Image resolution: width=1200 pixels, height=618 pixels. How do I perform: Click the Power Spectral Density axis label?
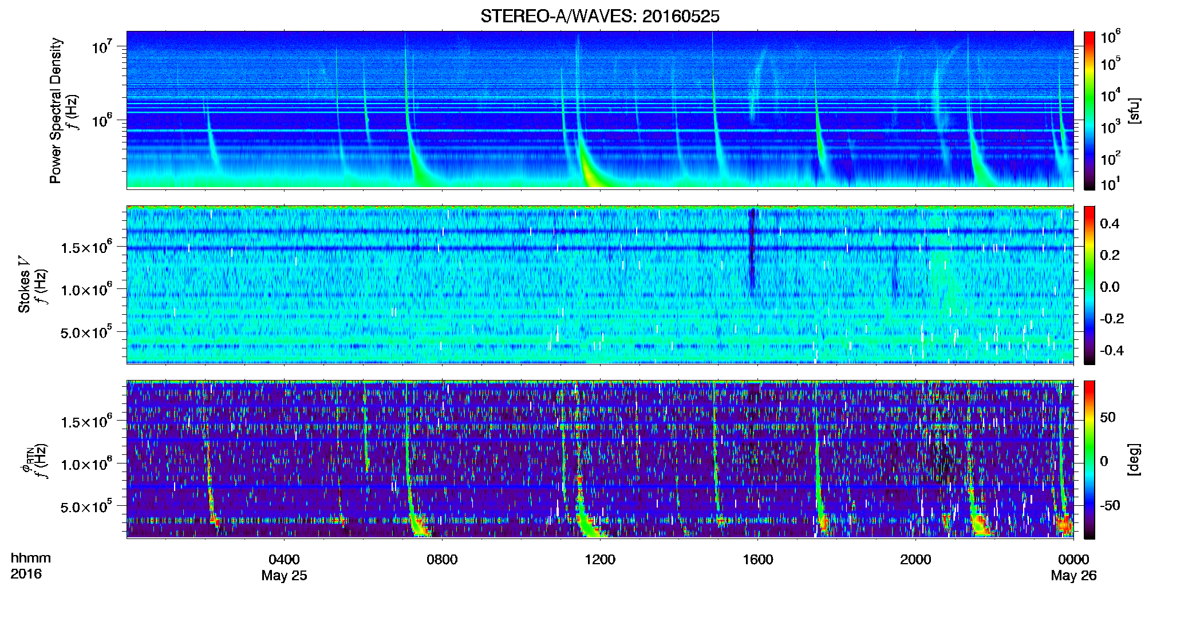click(x=55, y=110)
